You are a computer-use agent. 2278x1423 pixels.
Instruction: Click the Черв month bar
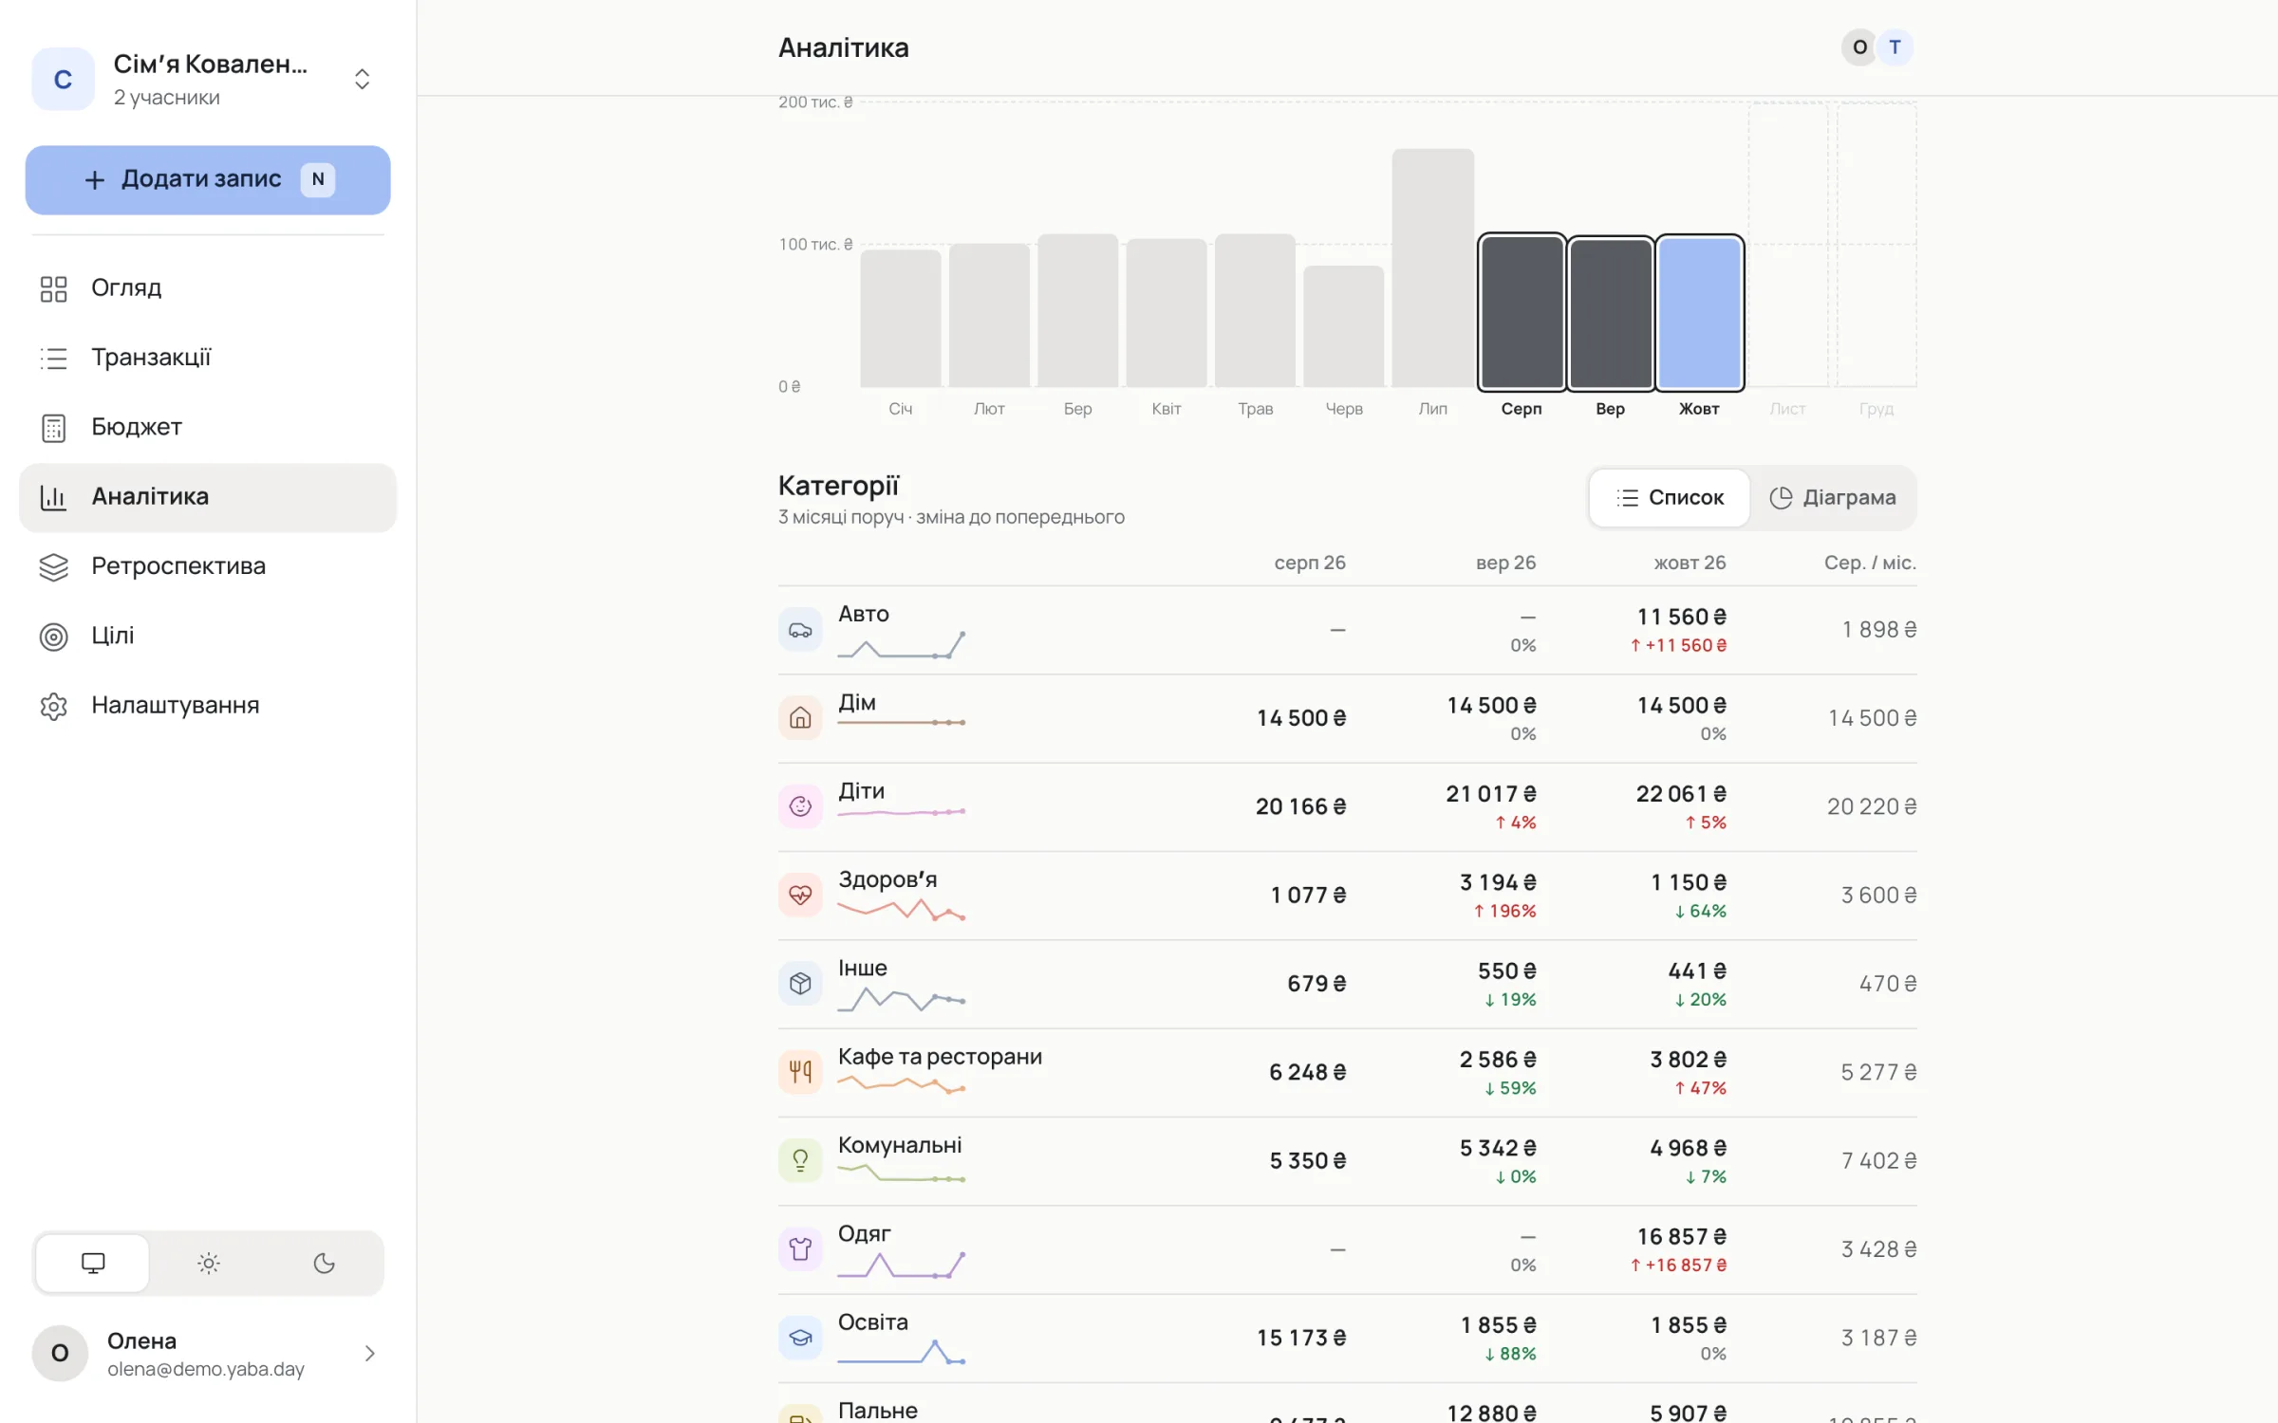pyautogui.click(x=1344, y=326)
